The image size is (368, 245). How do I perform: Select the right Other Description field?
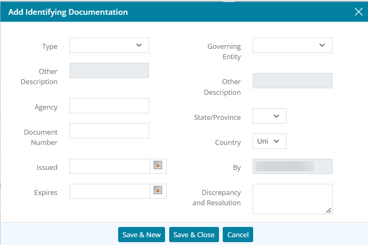tap(292, 80)
